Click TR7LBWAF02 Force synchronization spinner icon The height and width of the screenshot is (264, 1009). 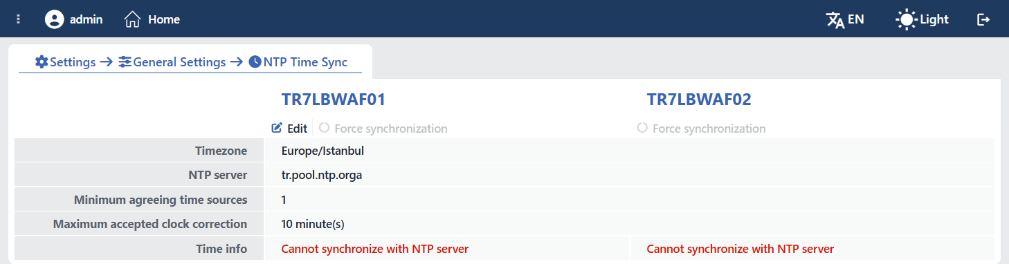click(642, 128)
